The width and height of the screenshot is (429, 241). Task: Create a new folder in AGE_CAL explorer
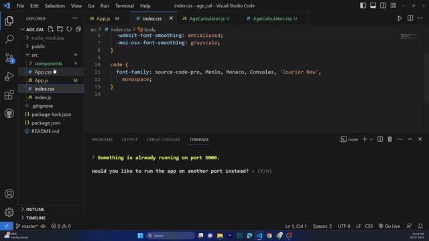coord(60,29)
